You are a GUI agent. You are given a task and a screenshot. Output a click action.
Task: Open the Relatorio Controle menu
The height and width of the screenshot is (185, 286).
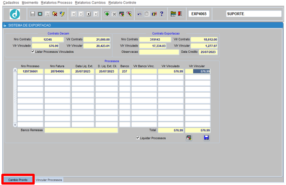[122, 3]
